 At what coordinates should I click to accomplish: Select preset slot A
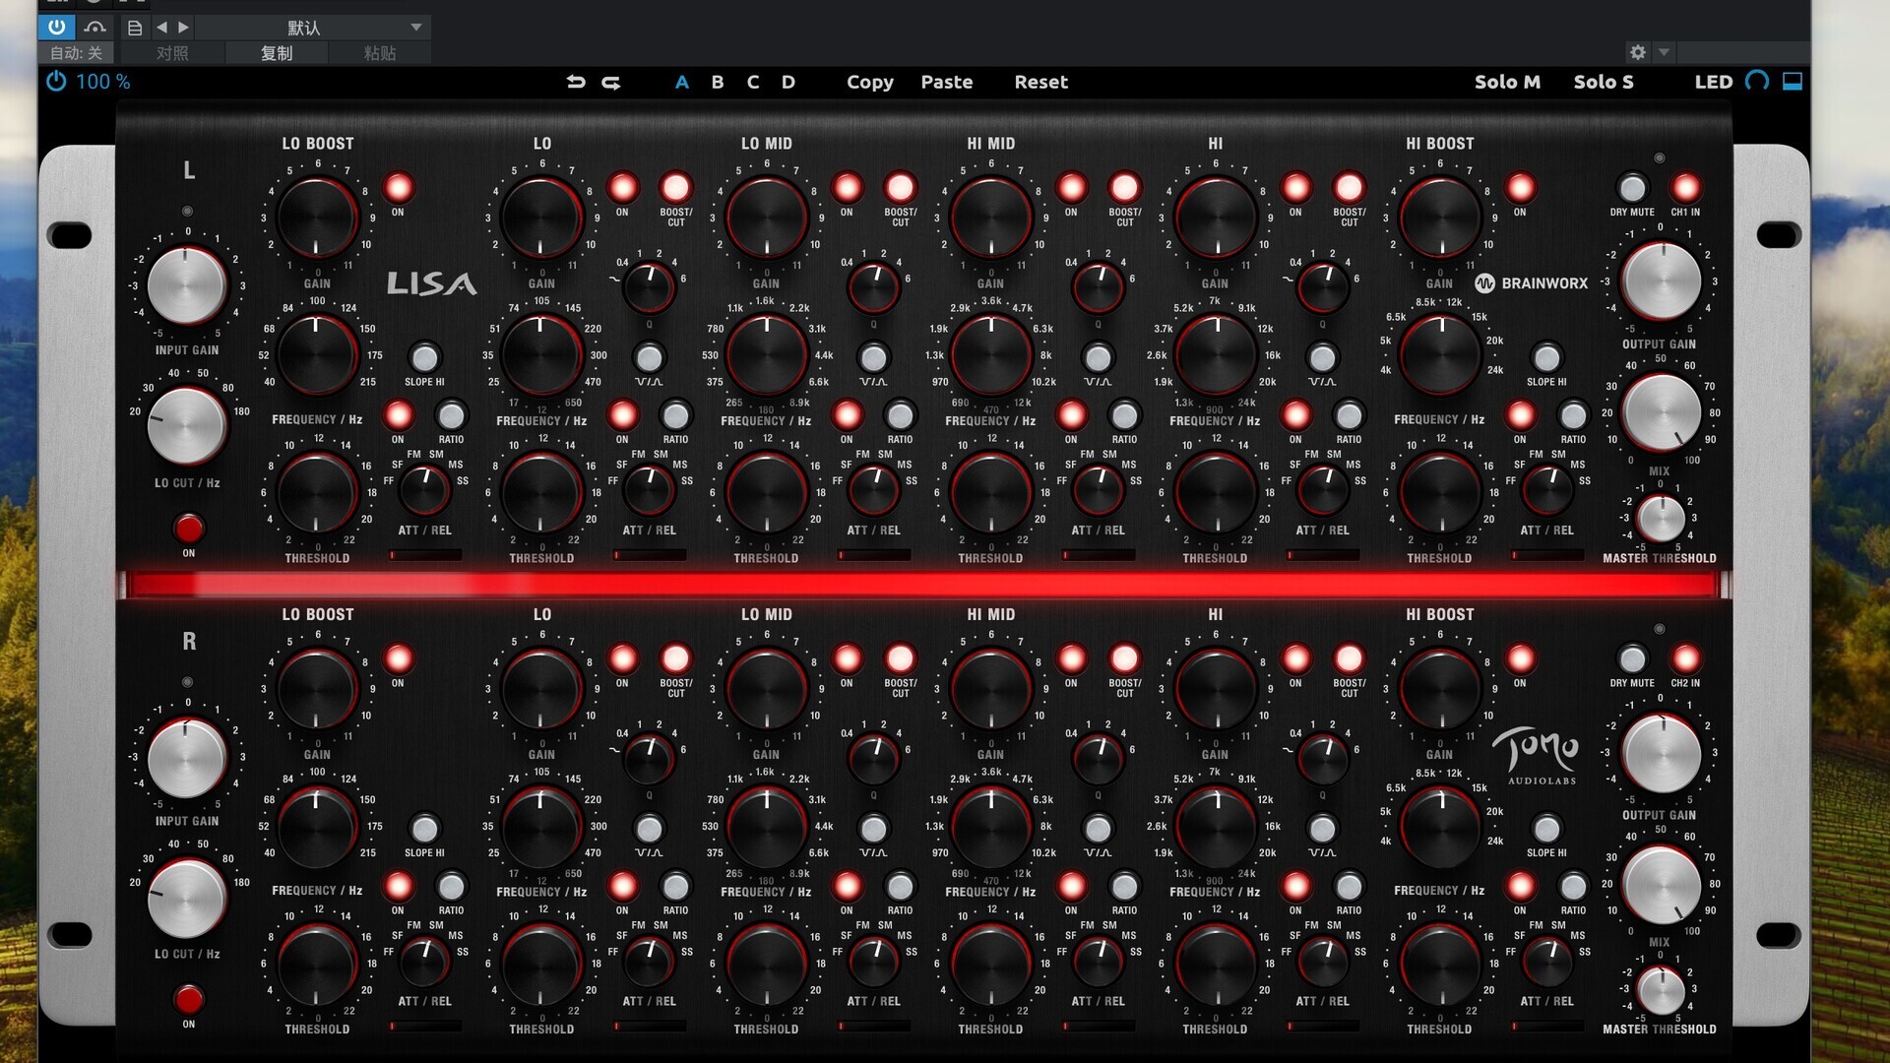[681, 82]
